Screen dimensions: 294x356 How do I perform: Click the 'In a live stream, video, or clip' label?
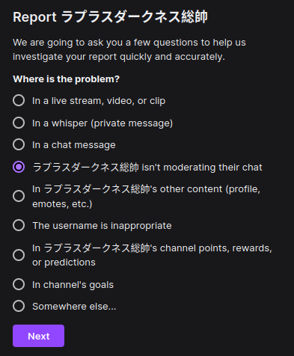point(99,101)
